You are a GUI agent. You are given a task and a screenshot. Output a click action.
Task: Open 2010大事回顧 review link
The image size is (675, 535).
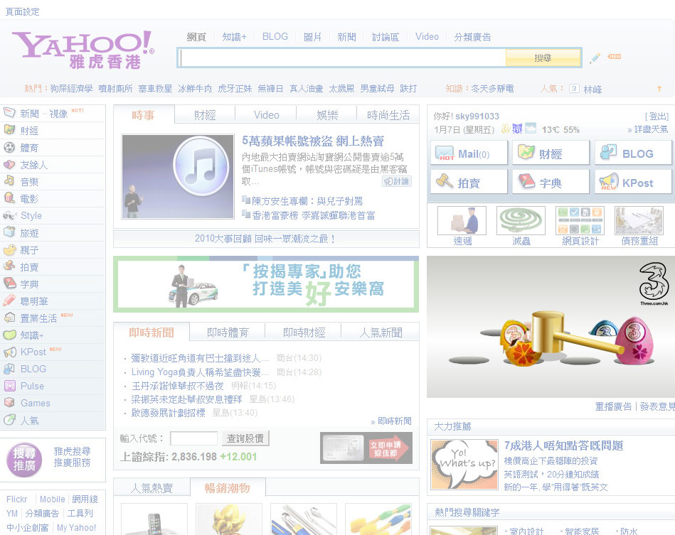(x=265, y=239)
